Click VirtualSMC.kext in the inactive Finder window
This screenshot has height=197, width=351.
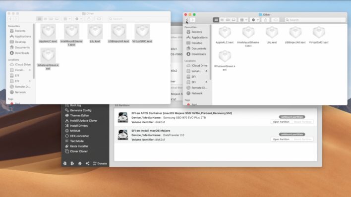142,34
